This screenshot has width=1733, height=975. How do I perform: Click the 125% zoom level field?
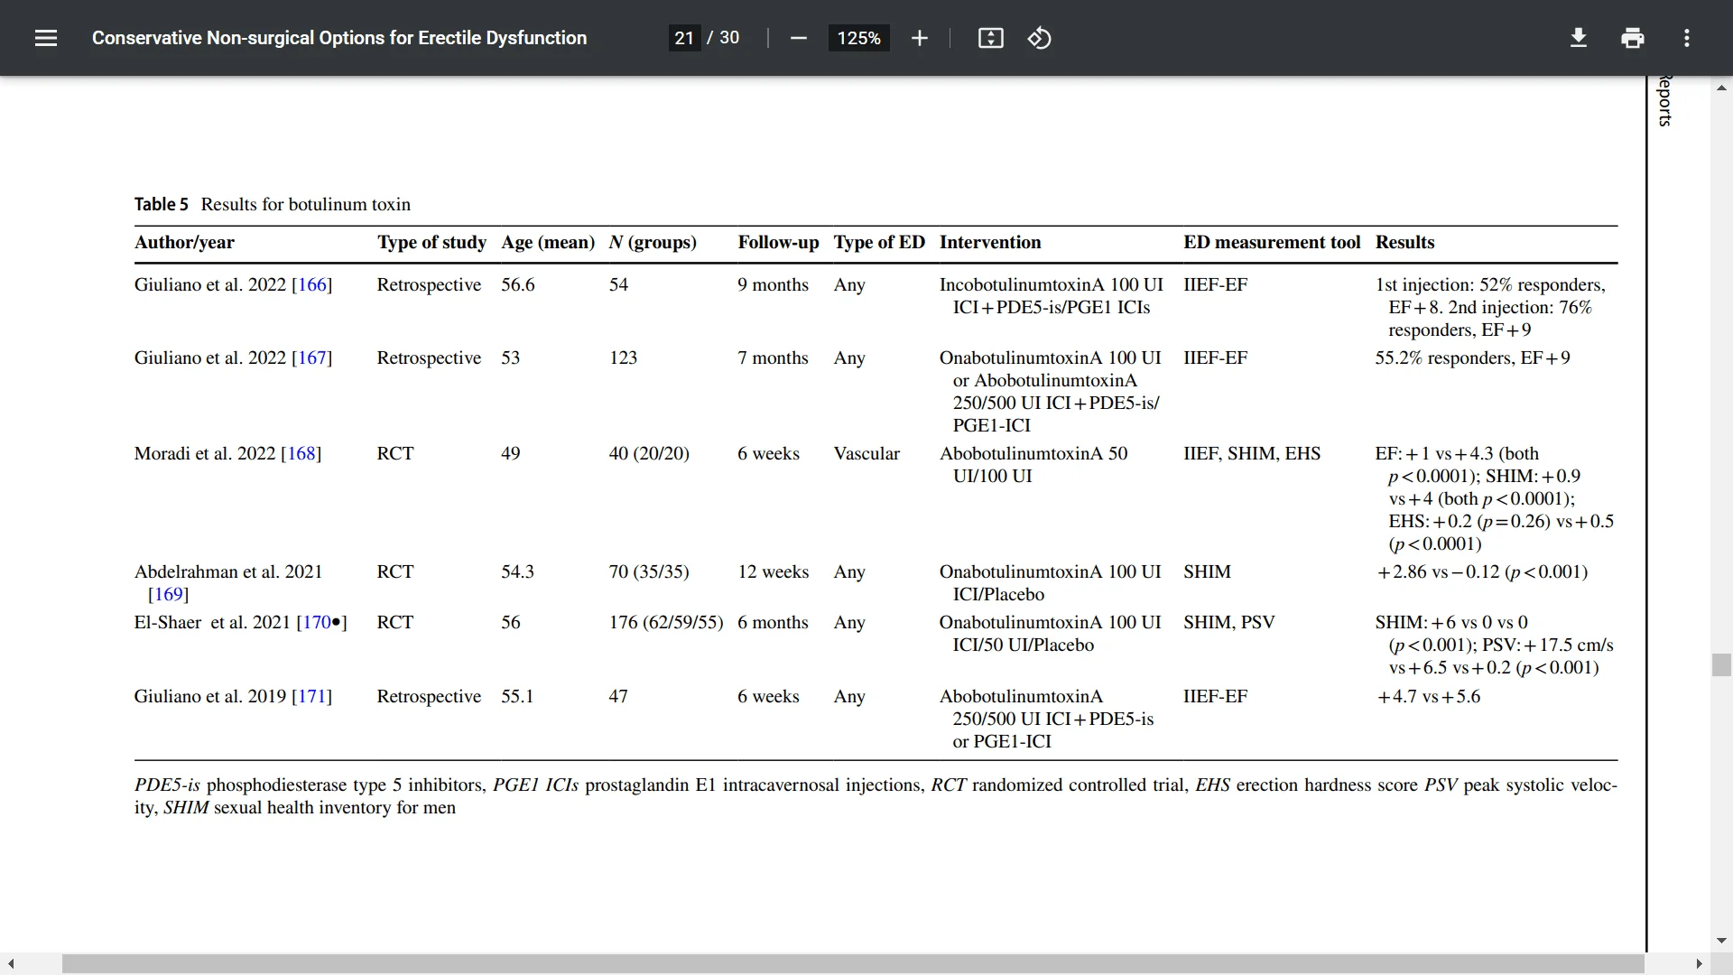point(858,38)
